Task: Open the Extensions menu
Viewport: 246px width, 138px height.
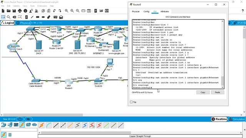Action: coord(42,6)
